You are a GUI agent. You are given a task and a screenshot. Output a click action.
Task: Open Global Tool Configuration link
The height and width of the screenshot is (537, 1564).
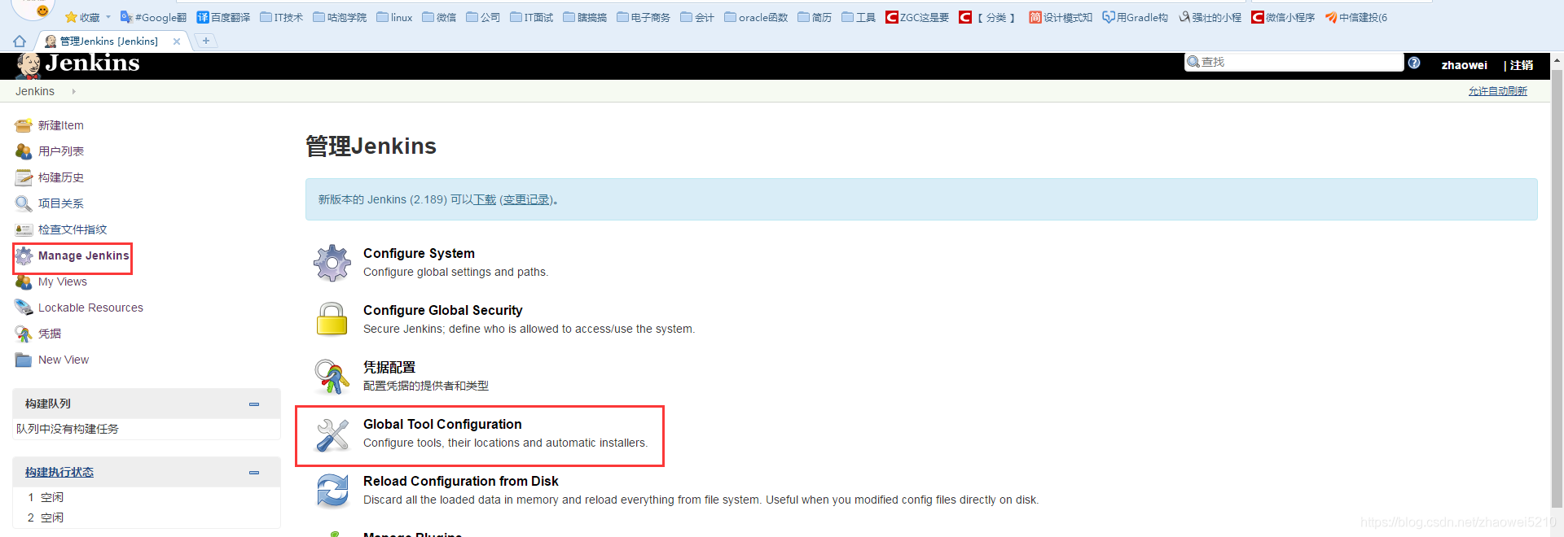(x=442, y=425)
